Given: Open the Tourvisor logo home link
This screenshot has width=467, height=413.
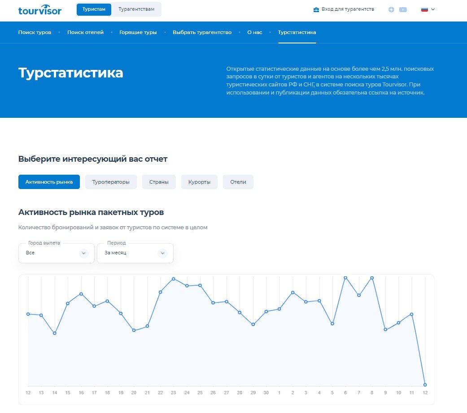Looking at the screenshot, I should 40,10.
